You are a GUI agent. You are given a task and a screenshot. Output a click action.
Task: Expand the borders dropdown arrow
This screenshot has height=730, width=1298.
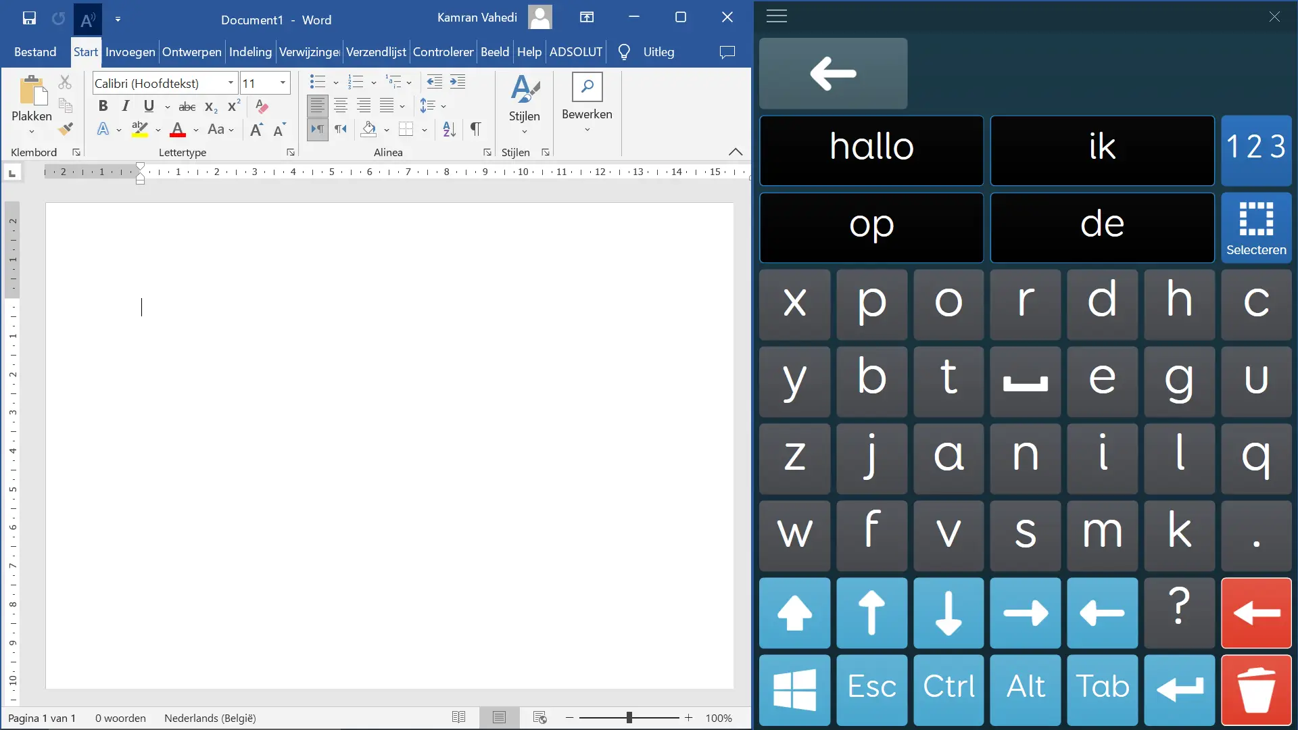[425, 130]
